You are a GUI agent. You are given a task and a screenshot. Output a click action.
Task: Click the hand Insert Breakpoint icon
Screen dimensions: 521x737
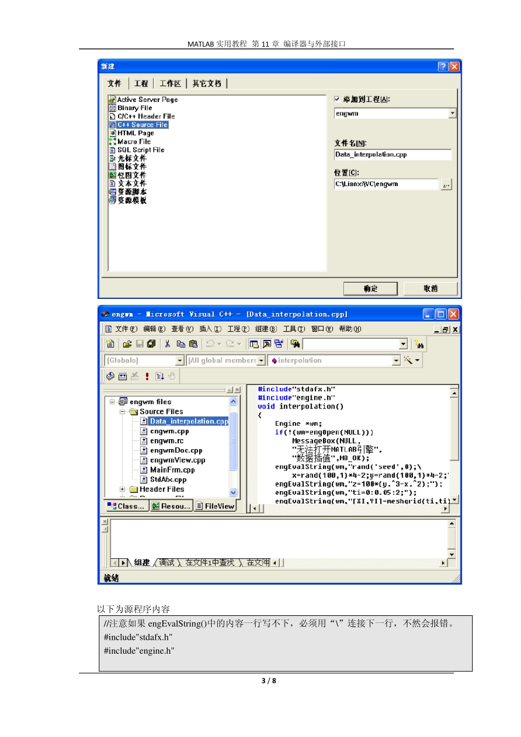point(172,376)
